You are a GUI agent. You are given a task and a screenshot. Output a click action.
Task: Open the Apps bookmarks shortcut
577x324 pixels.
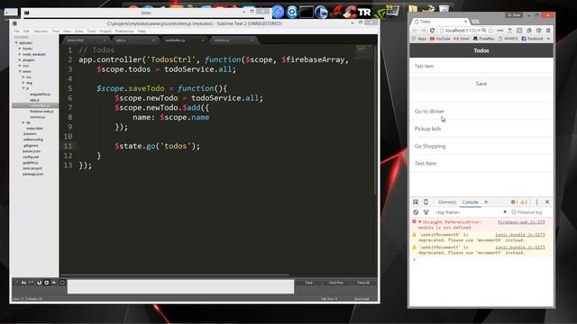(x=418, y=39)
